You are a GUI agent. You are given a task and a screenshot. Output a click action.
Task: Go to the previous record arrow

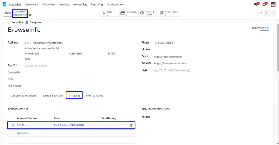pos(267,13)
